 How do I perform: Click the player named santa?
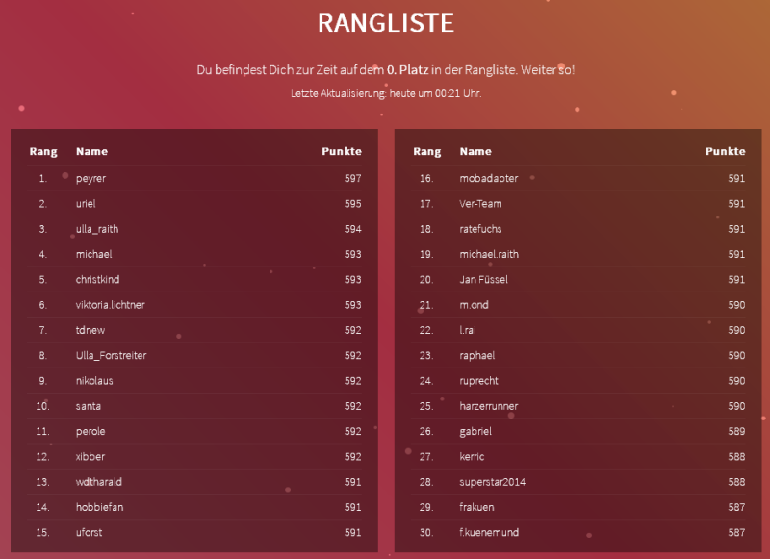[x=89, y=406]
